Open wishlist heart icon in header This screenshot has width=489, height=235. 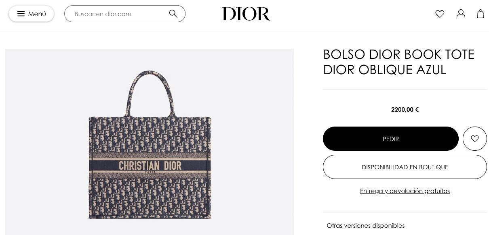(440, 14)
